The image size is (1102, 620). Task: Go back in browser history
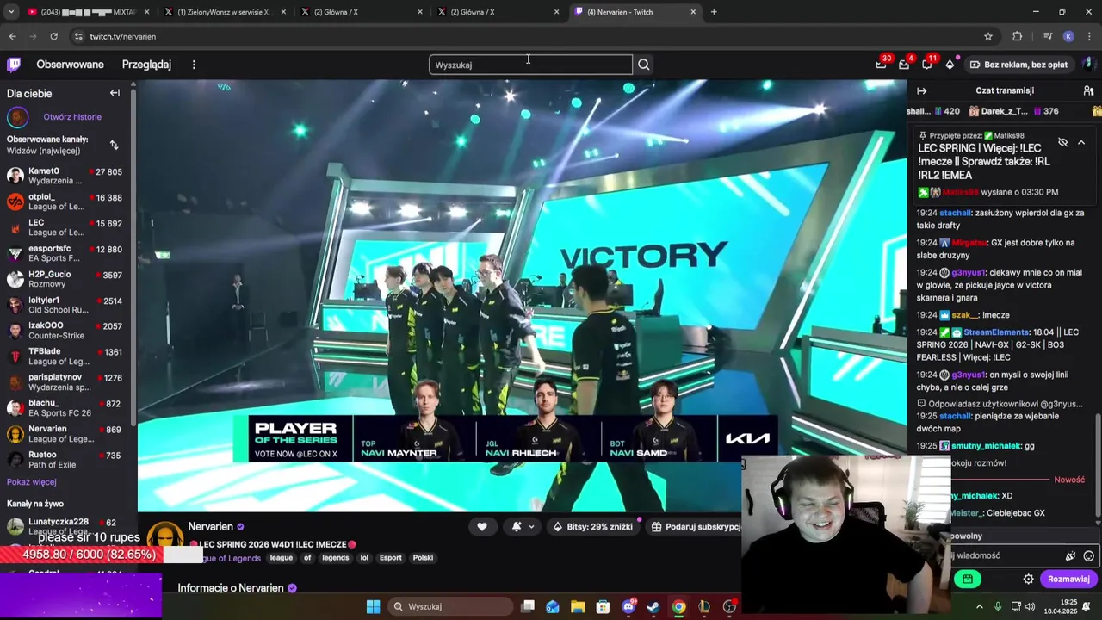pos(12,36)
